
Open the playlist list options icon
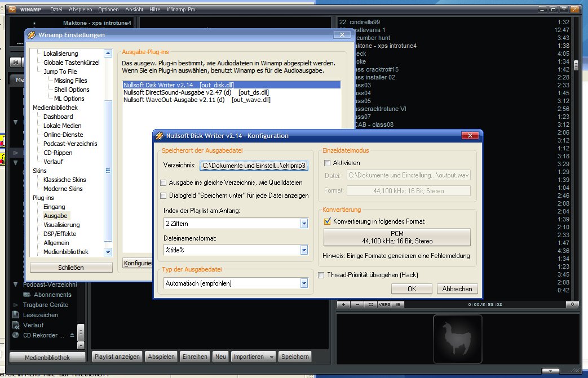[x=399, y=304]
